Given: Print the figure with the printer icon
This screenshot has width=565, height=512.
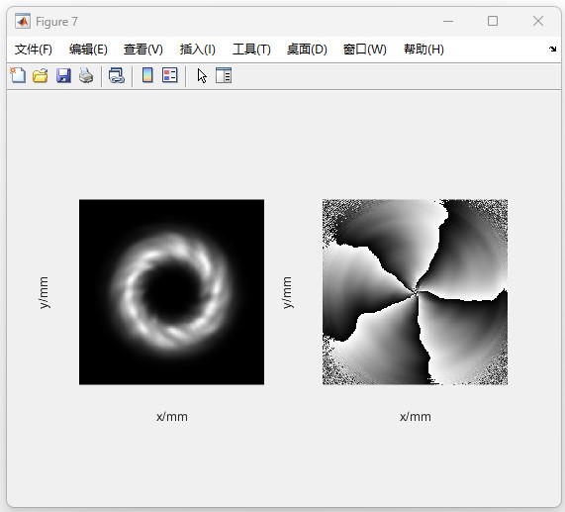Looking at the screenshot, I should [x=86, y=75].
